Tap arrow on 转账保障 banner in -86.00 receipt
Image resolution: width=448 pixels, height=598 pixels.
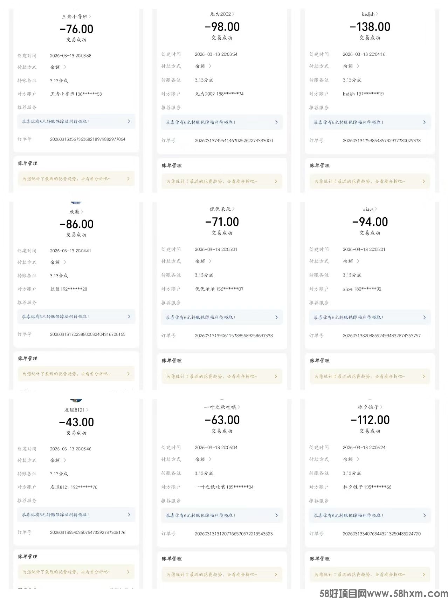coord(129,317)
